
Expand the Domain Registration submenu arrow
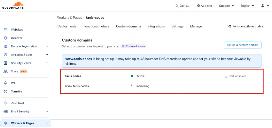(47, 46)
